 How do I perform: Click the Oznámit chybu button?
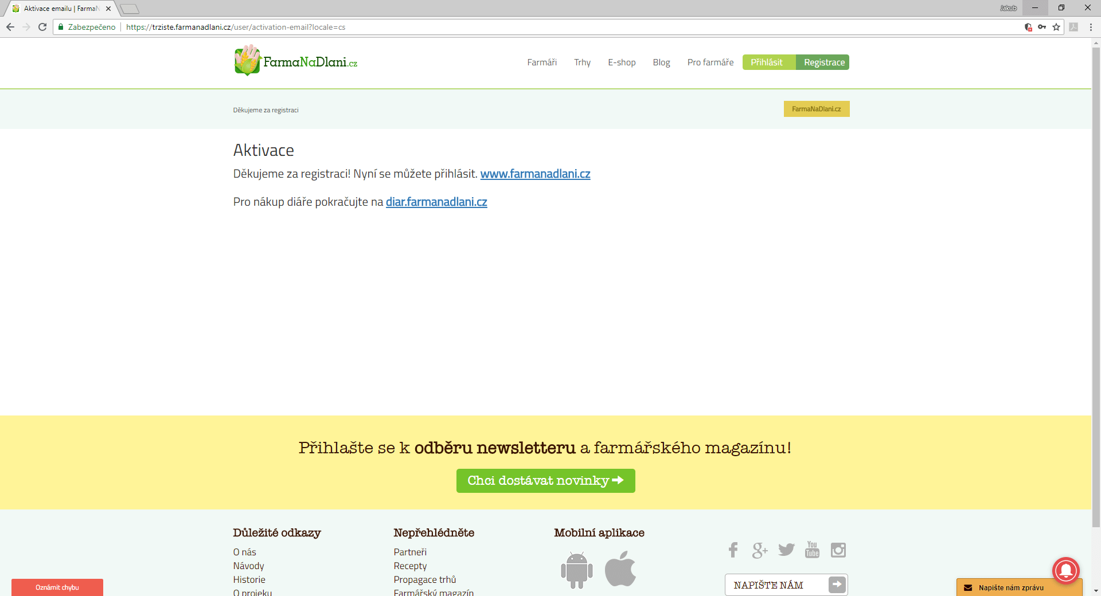coord(57,587)
